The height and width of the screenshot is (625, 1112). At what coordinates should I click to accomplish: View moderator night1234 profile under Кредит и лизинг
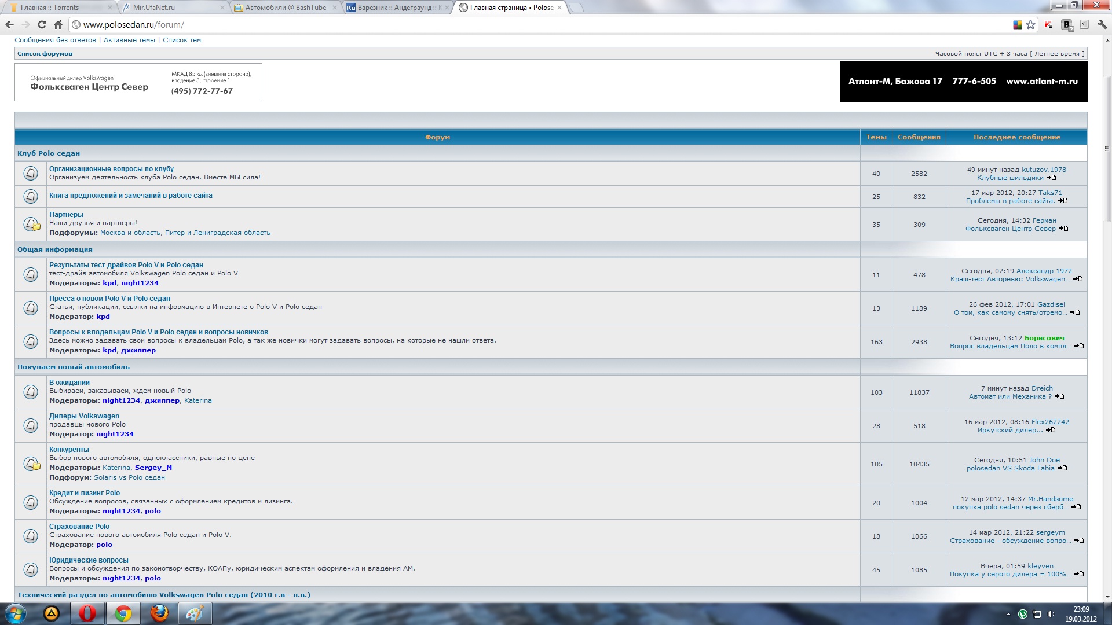pos(121,511)
